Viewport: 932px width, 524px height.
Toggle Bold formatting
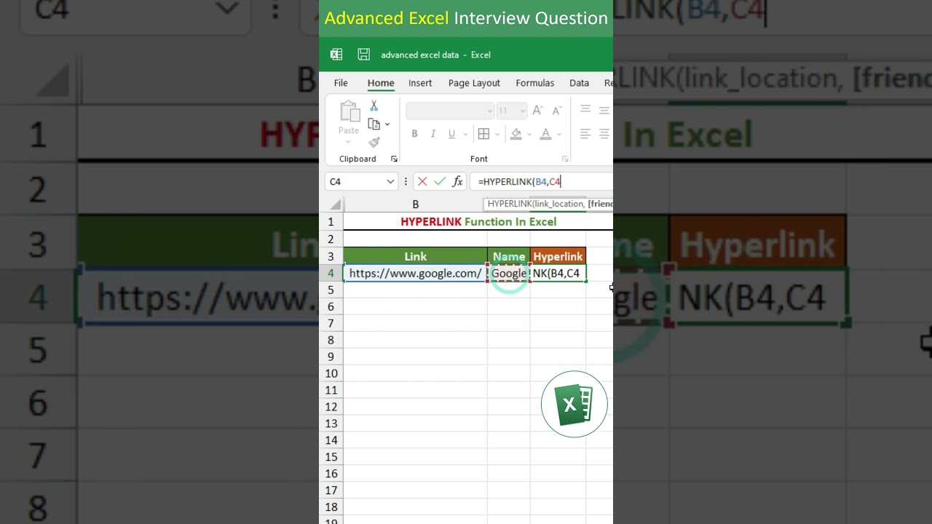tap(414, 134)
